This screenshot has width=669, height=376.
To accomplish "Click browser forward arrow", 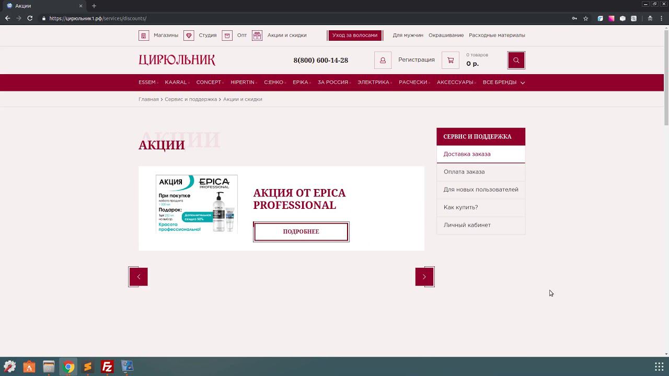I will 19,18.
